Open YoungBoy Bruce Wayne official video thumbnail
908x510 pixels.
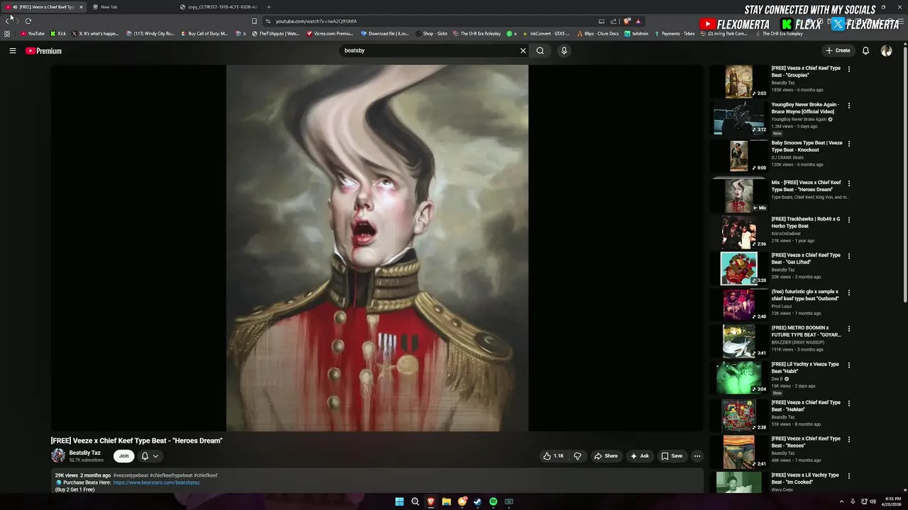pos(739,118)
